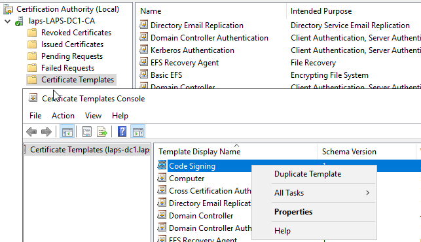Screen dimensions: 421x242
Task: Click the Back arrow toolbar icon
Action: (x=31, y=131)
